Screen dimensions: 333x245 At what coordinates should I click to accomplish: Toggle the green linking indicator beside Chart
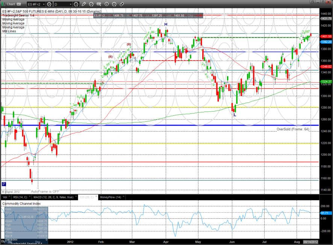(x=3, y=4)
